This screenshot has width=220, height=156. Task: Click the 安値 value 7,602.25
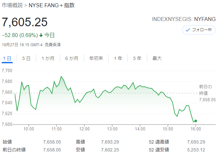click(x=110, y=150)
